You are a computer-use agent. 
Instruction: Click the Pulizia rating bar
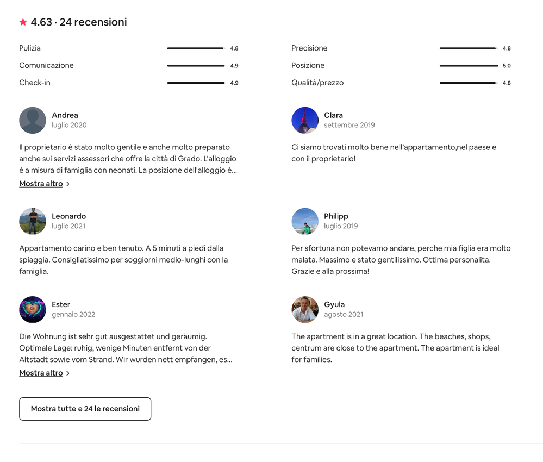(x=196, y=48)
